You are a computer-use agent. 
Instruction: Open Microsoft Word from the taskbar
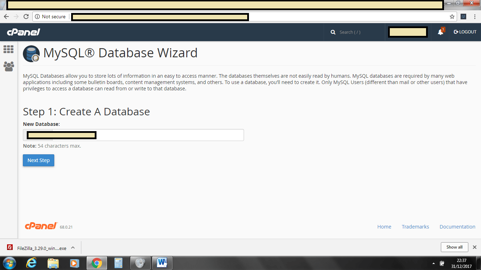(162, 263)
